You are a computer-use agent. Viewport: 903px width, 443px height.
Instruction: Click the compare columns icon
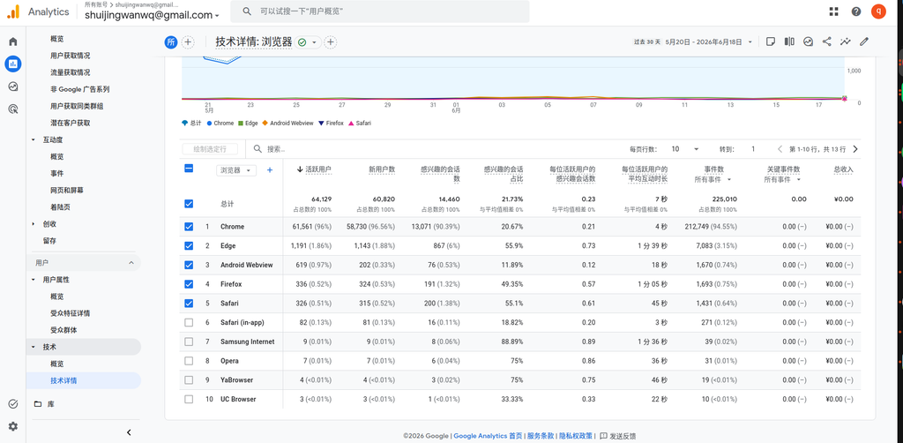(x=789, y=41)
